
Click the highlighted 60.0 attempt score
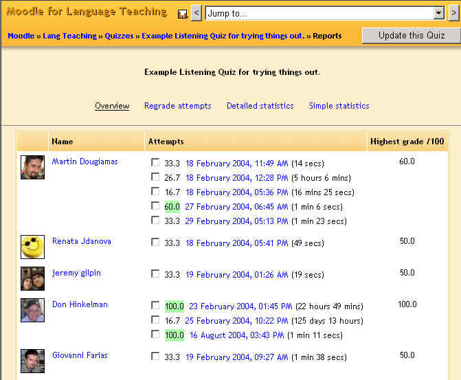[172, 207]
